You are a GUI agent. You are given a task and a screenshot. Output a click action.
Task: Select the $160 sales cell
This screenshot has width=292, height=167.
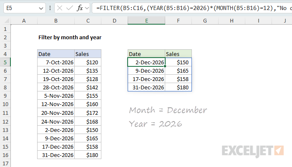click(88, 104)
